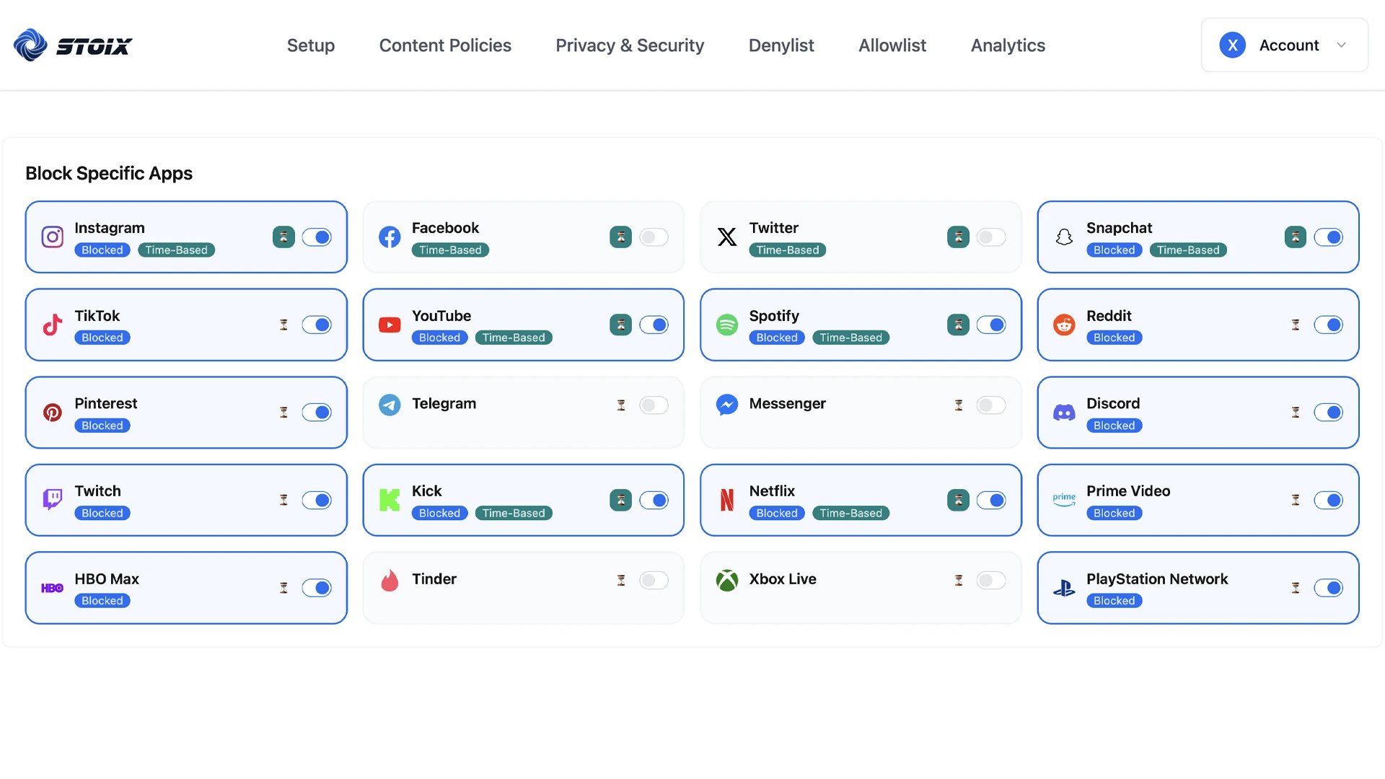
Task: Click the PlayStation Network icon
Action: 1064,588
